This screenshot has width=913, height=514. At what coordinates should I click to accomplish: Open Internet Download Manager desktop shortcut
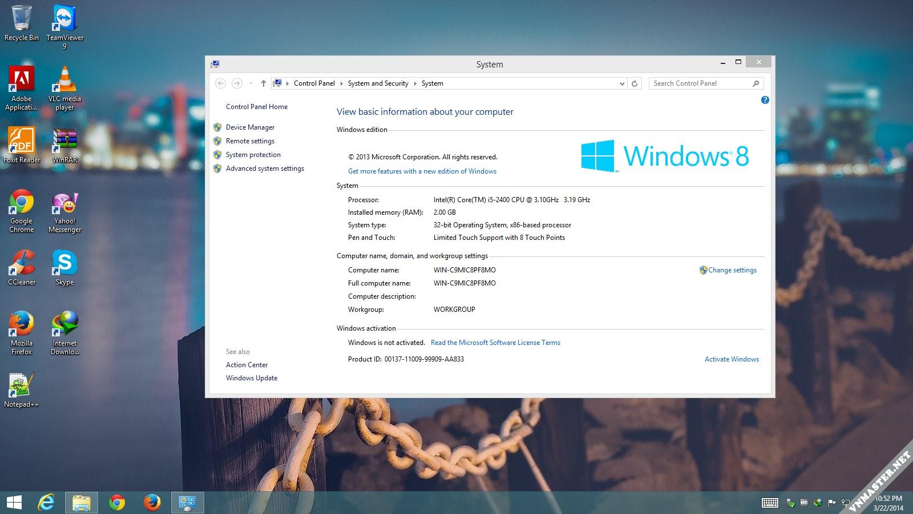pos(64,332)
